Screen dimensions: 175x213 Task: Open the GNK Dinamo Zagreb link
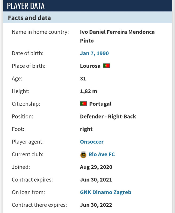(x=105, y=192)
